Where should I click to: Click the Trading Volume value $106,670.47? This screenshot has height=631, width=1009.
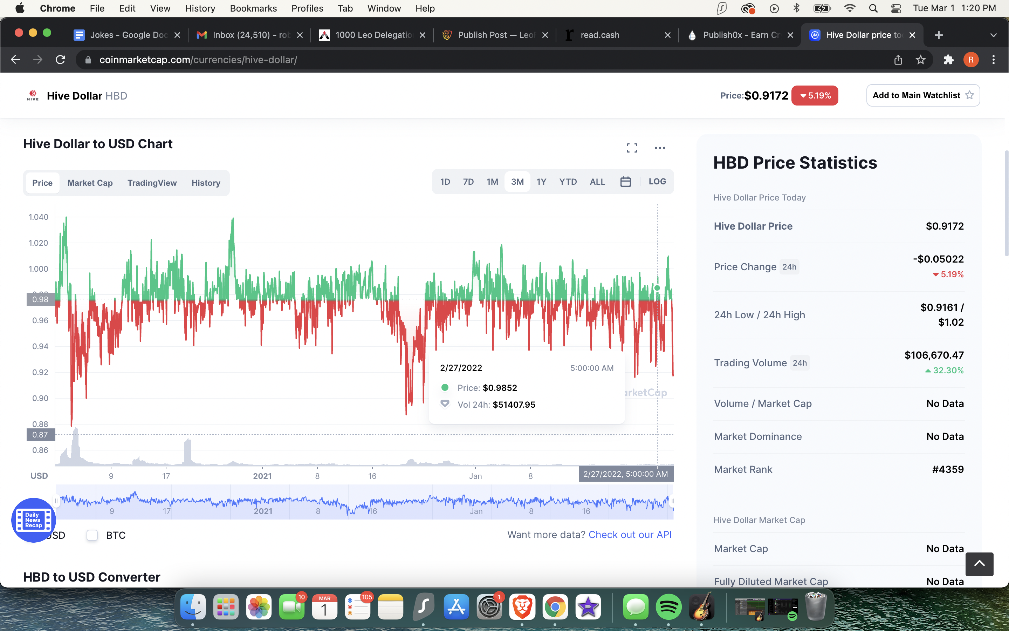pyautogui.click(x=934, y=355)
